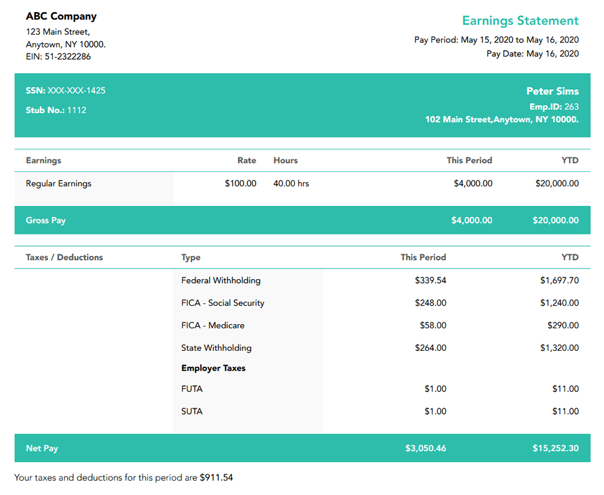Select the Pay Period date range text
Image resolution: width=604 pixels, height=495 pixels.
(496, 40)
